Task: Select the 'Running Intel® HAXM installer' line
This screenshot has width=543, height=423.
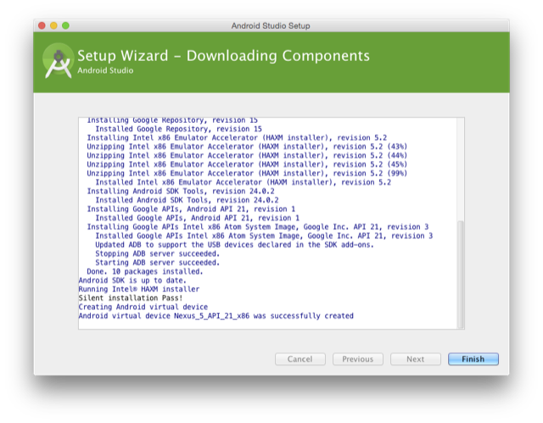Action: (x=139, y=289)
